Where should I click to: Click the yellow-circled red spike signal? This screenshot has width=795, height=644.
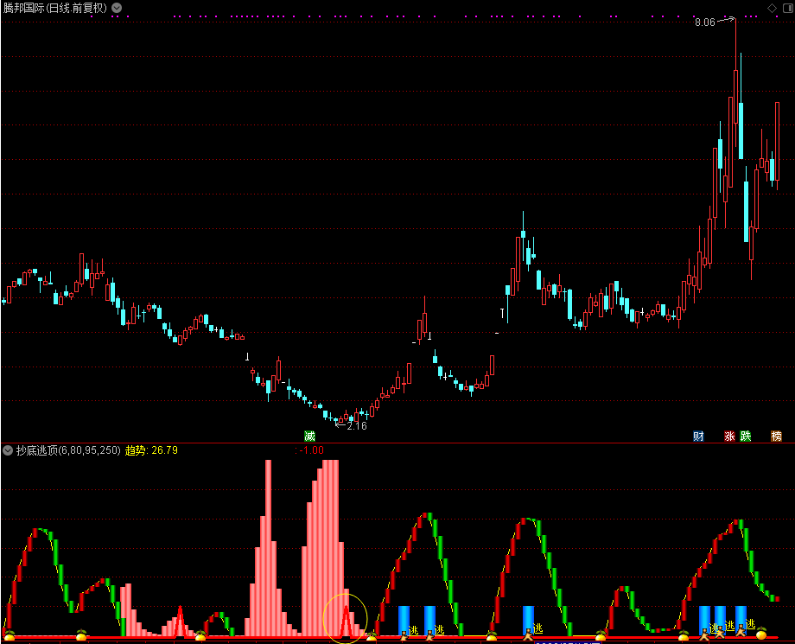346,621
